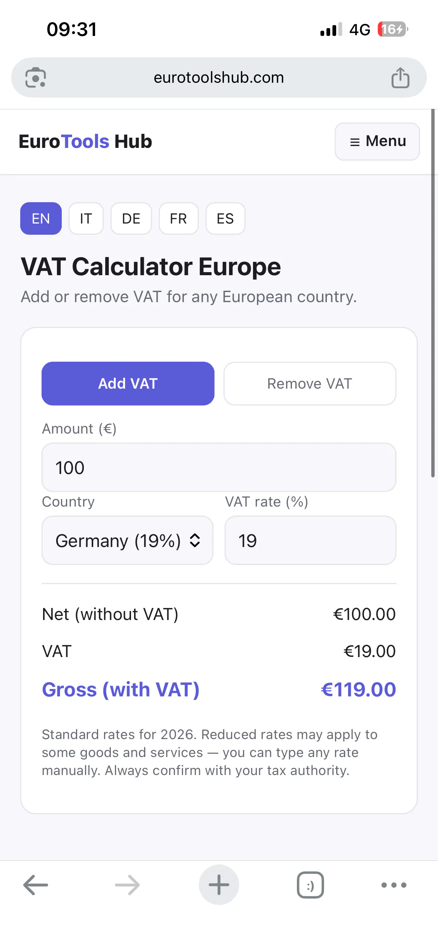The image size is (438, 948).
Task: Open the Germany (19%) country dropdown
Action: click(128, 540)
